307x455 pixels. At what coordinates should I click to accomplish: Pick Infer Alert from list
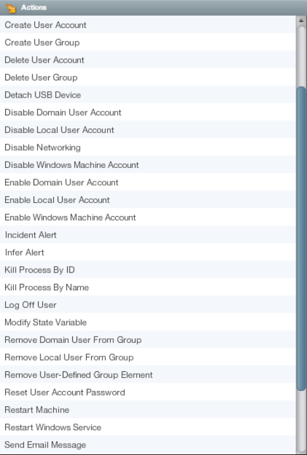tap(147, 252)
